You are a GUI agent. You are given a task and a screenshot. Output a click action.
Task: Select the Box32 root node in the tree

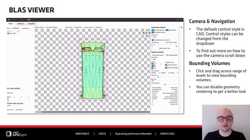point(11,33)
